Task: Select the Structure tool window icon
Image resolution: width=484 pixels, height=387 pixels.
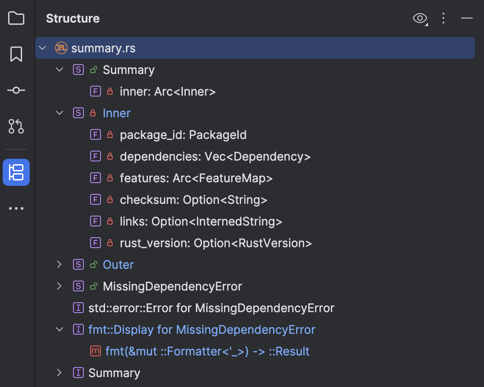Action: coord(16,172)
